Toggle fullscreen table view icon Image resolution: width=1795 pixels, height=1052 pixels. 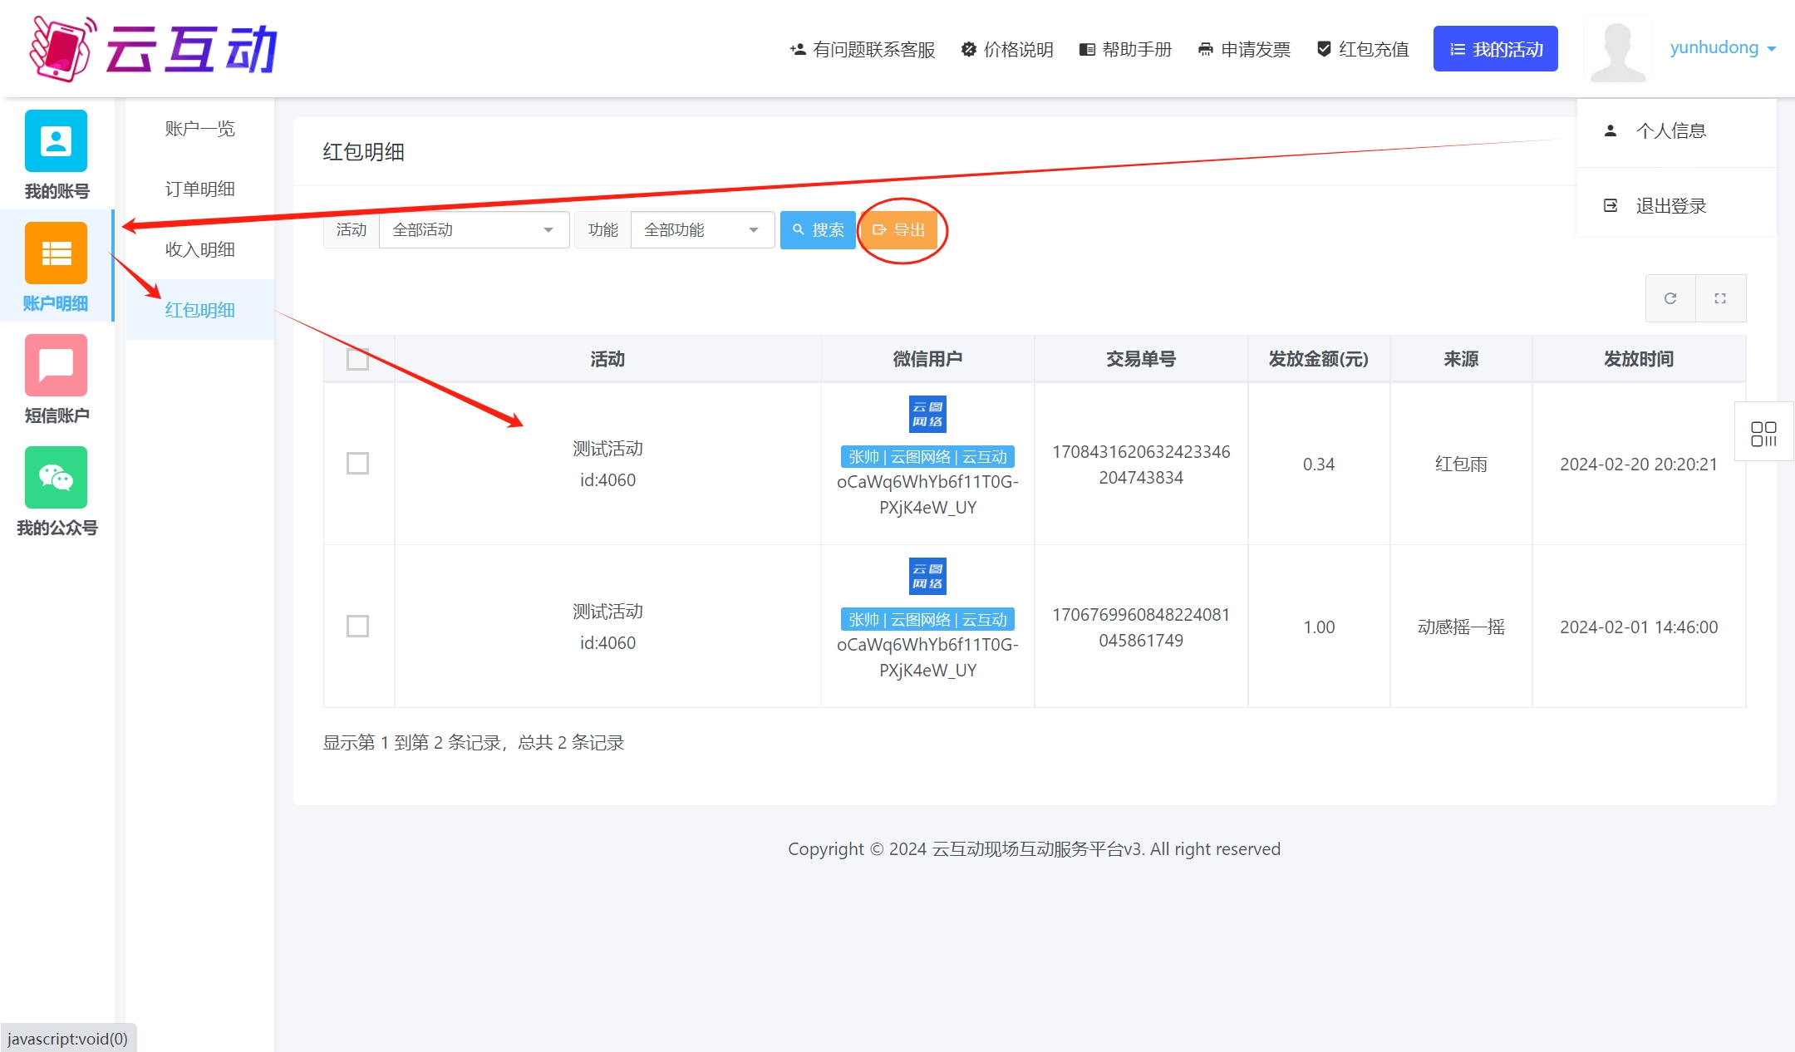click(1720, 298)
